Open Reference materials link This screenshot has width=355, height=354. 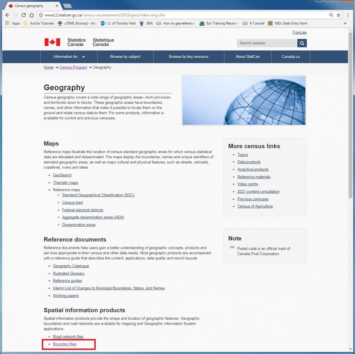tap(254, 177)
